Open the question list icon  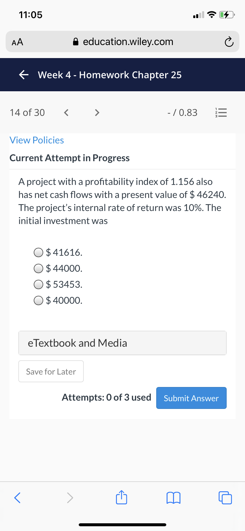[x=221, y=113]
